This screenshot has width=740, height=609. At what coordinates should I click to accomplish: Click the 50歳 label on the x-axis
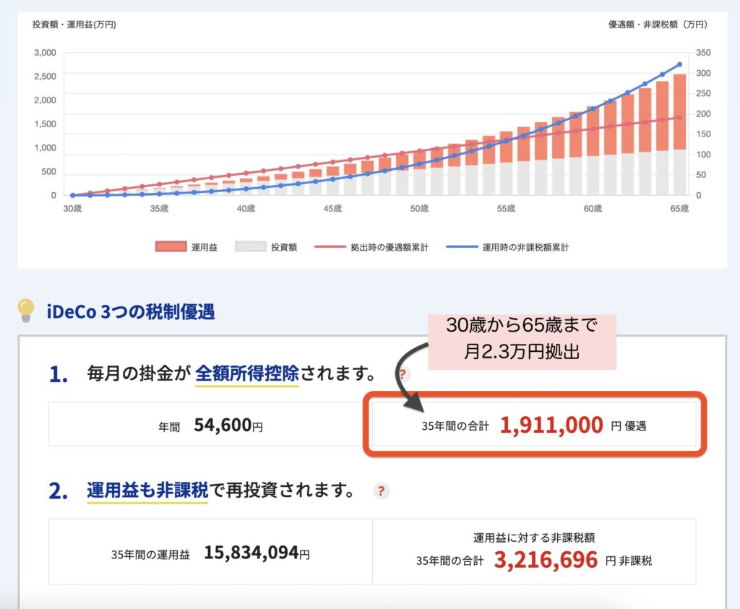click(x=419, y=209)
